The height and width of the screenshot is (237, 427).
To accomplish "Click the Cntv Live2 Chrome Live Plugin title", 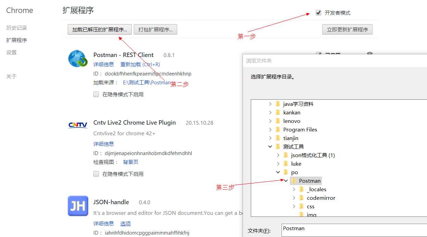I will click(x=134, y=123).
